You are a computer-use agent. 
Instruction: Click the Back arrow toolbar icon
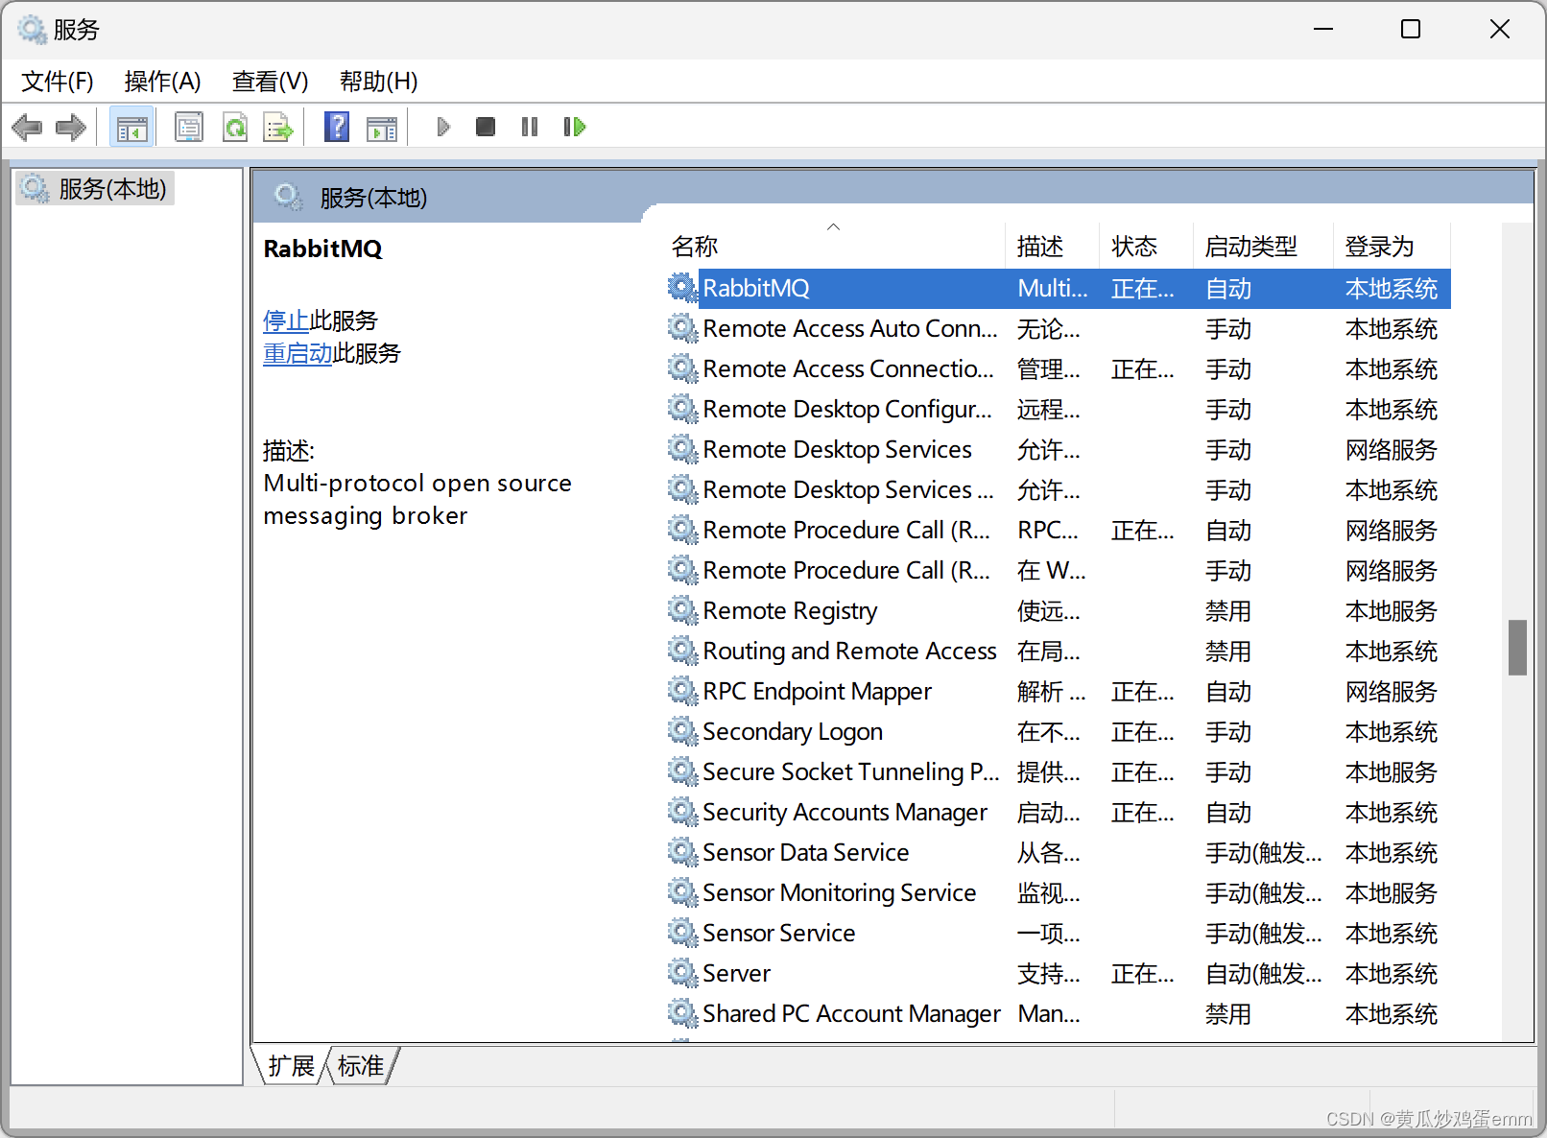pyautogui.click(x=27, y=127)
